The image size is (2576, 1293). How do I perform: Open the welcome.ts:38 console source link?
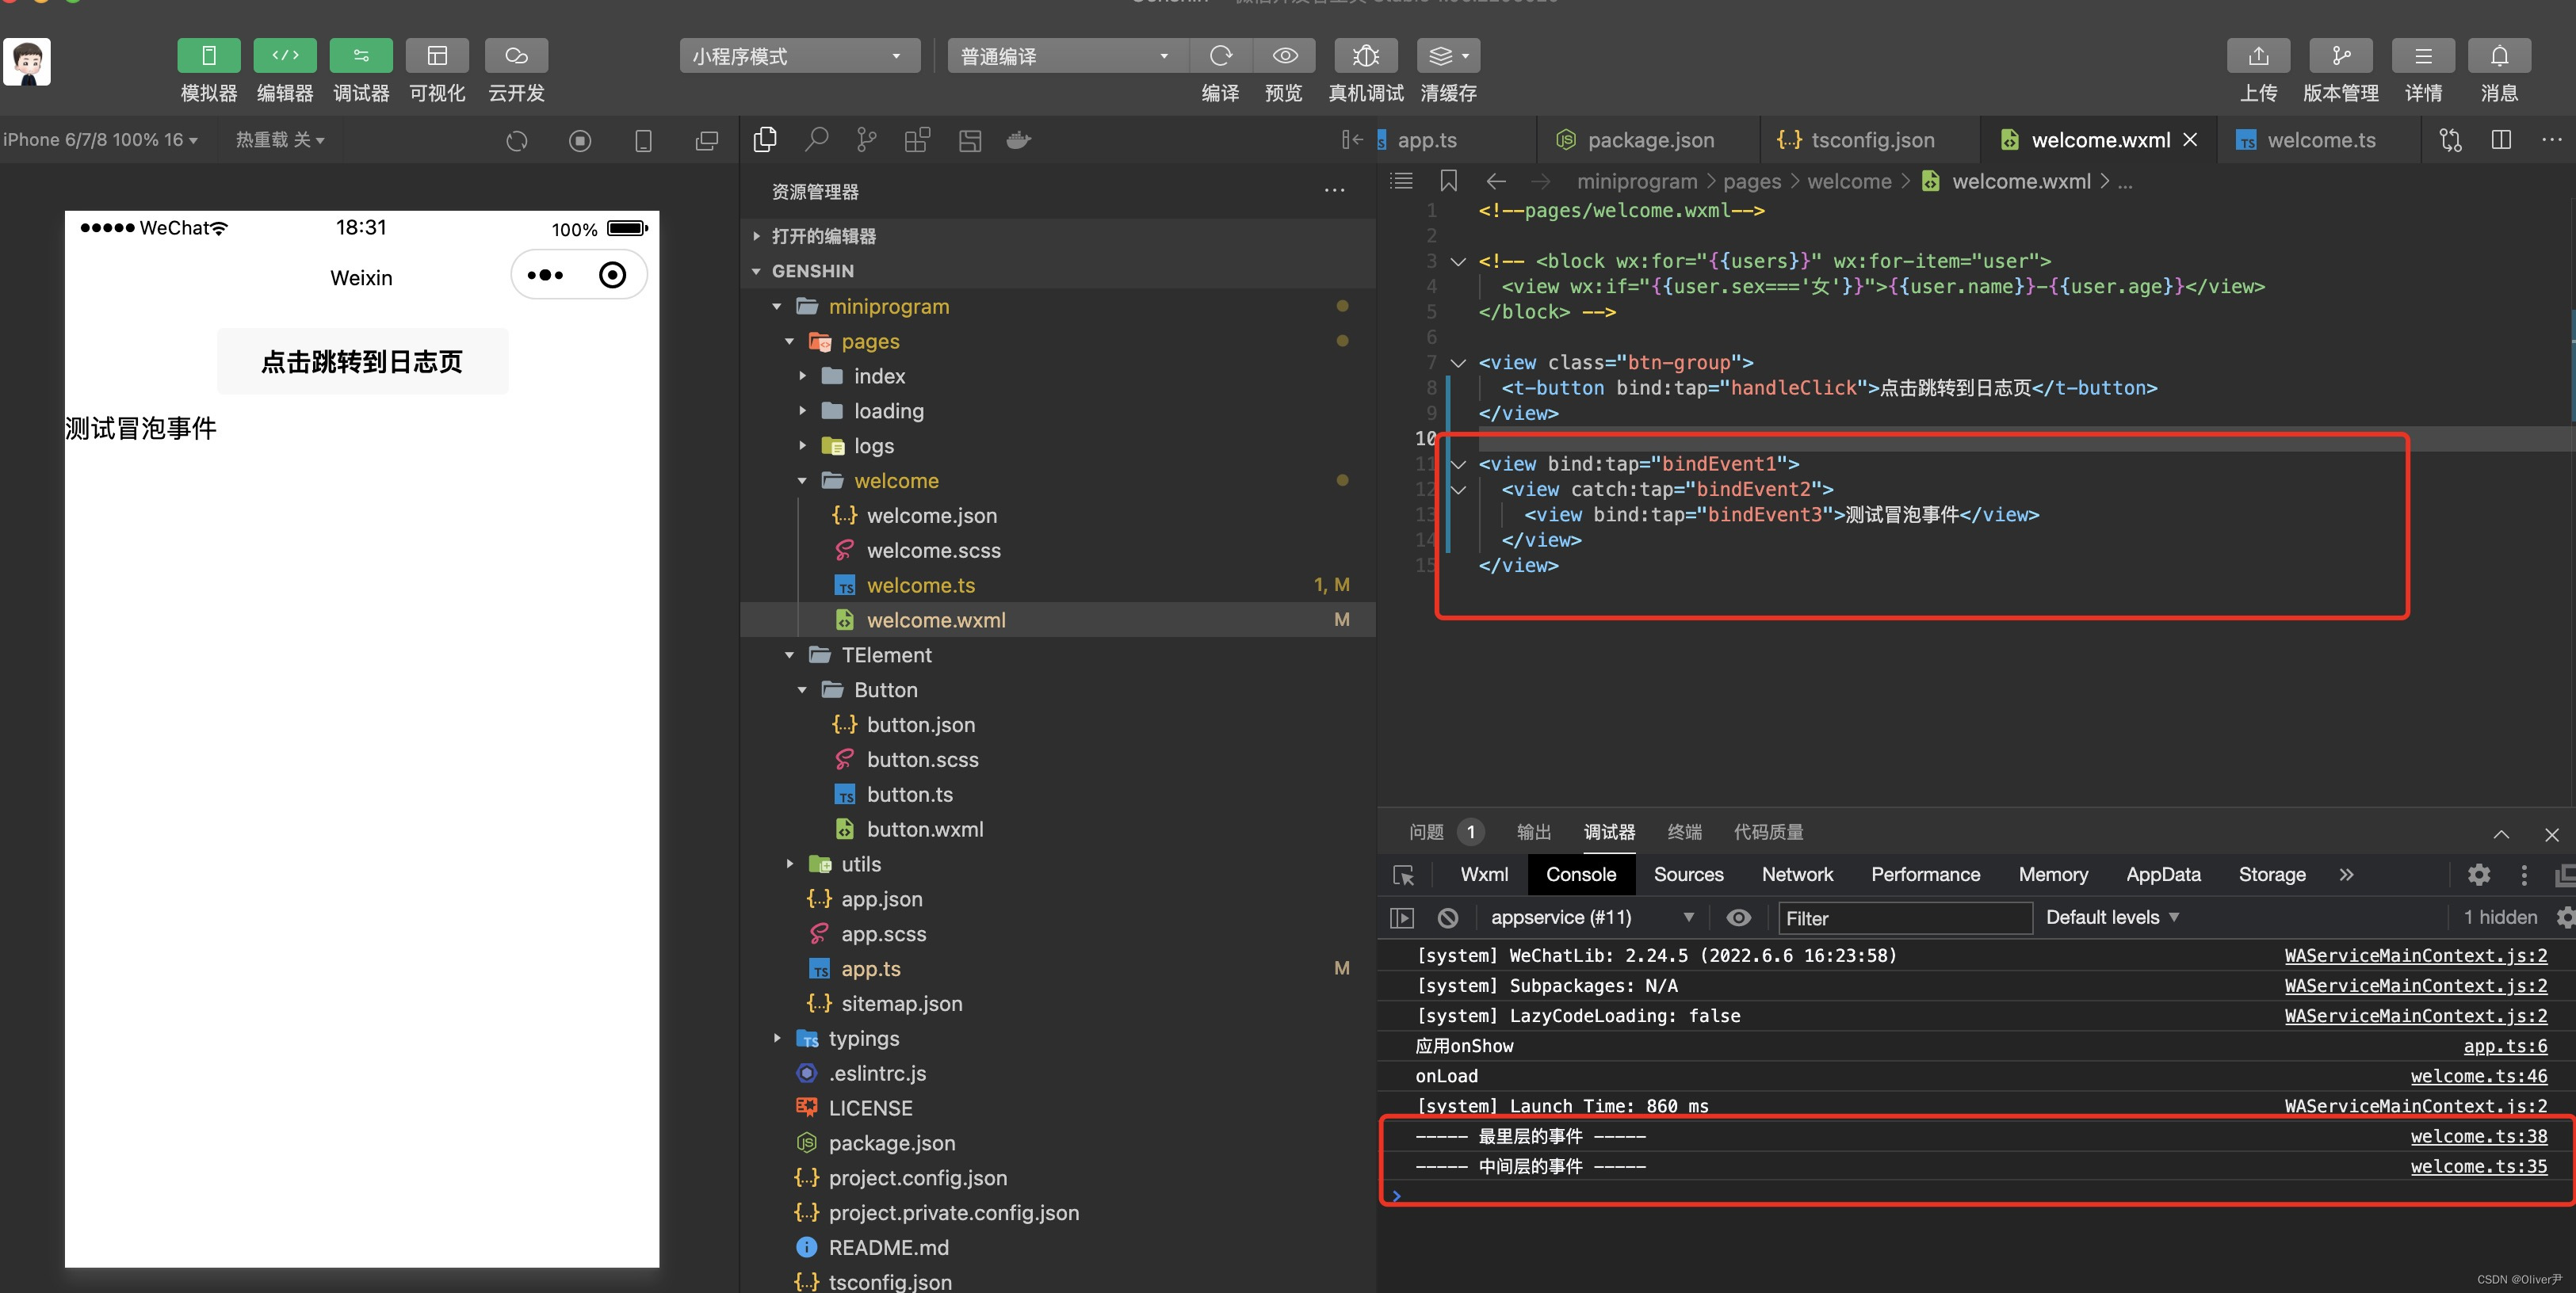pos(2478,1136)
